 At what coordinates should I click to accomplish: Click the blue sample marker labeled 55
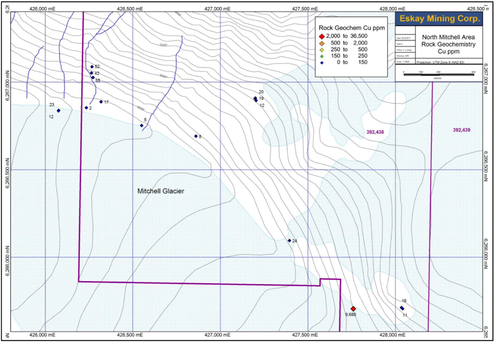point(93,78)
